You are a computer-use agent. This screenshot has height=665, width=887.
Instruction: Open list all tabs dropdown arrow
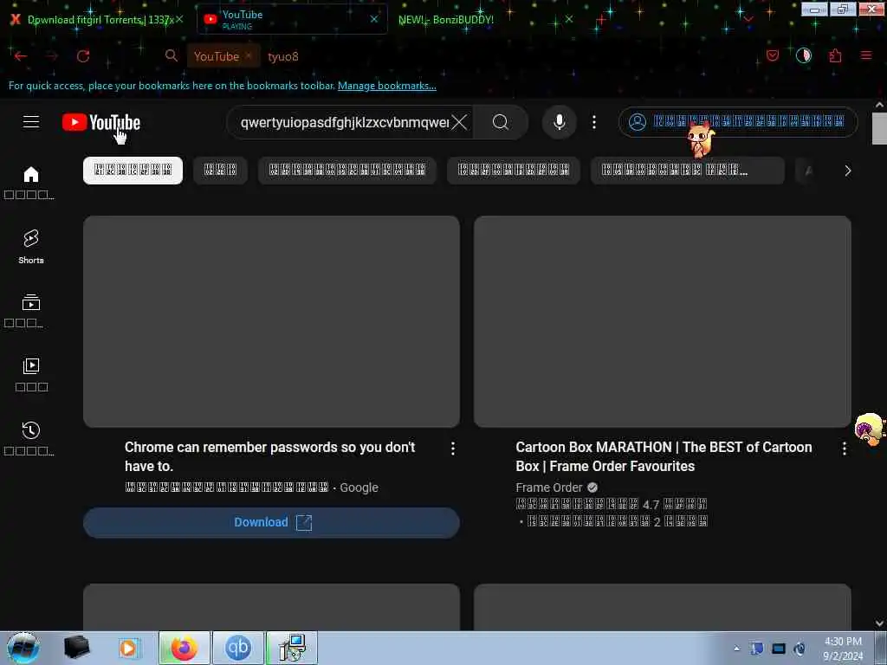[x=748, y=19]
